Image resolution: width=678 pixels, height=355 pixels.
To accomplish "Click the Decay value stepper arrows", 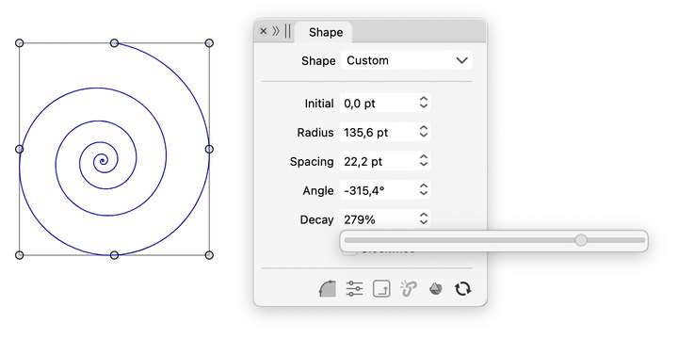I will [x=424, y=218].
